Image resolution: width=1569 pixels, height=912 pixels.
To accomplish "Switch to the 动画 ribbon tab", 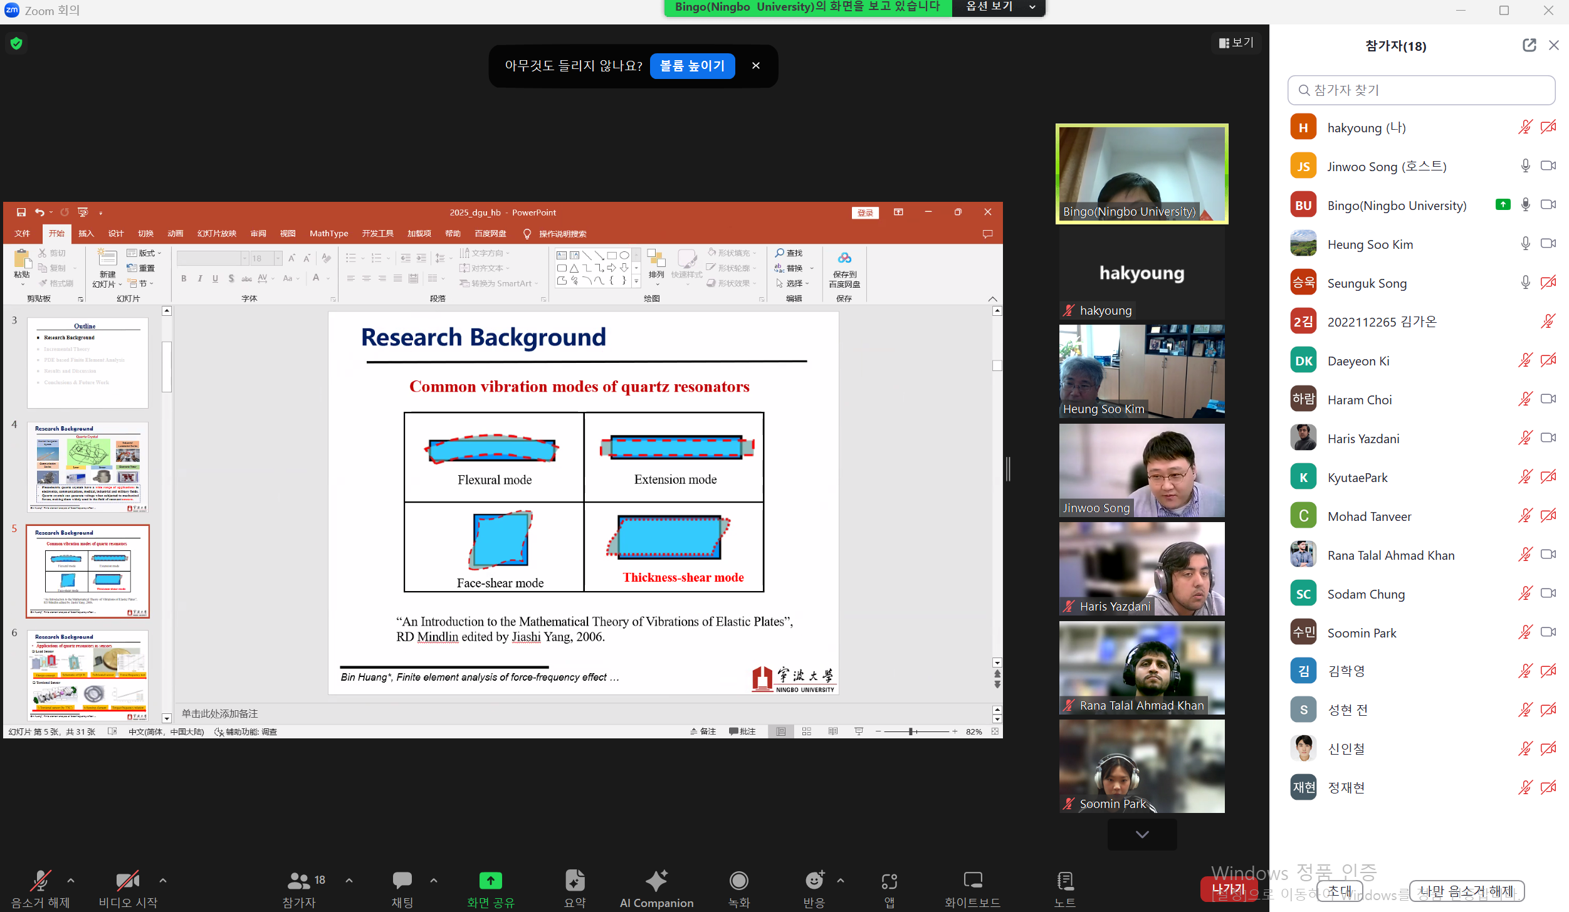I will pos(175,234).
